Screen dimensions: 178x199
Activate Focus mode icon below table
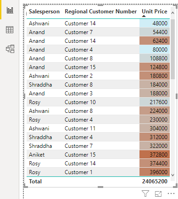click(x=158, y=194)
